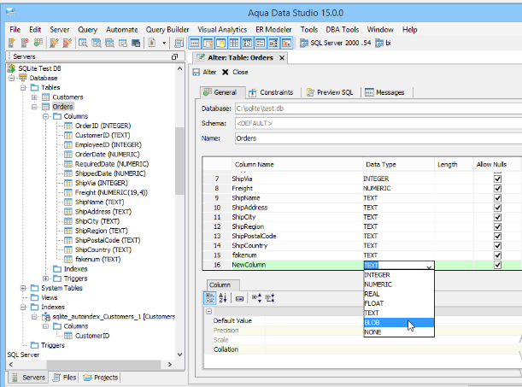The image size is (522, 387).
Task: Click the SQLite Test DB server icon
Action: coord(12,67)
